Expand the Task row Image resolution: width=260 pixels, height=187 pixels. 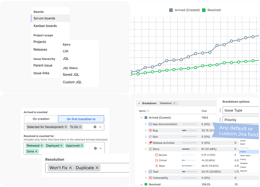146,172
